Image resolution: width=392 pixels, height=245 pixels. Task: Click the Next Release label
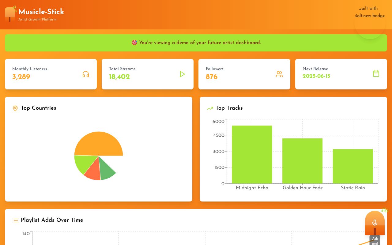pos(315,69)
